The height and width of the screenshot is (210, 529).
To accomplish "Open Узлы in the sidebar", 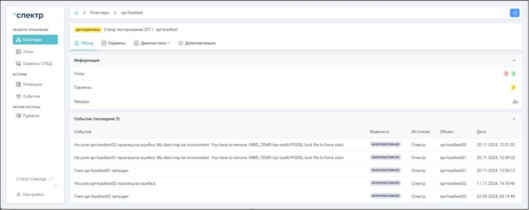I will coord(28,52).
